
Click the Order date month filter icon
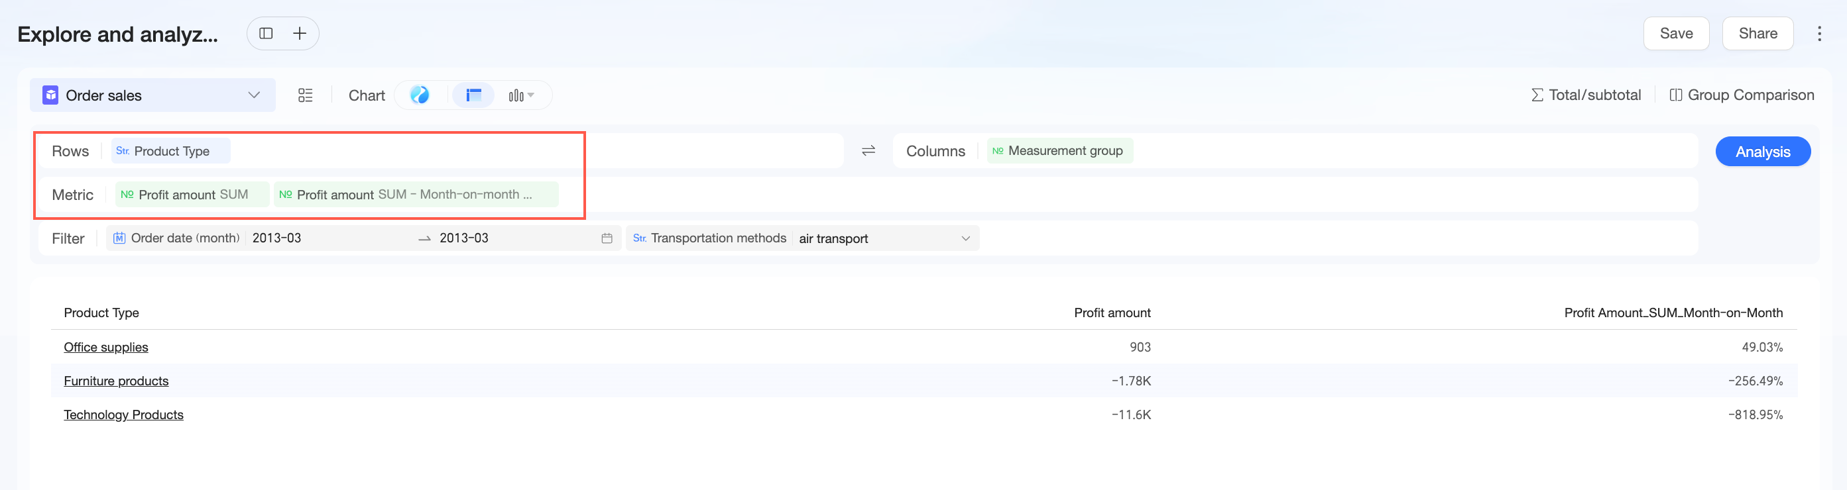(x=120, y=238)
